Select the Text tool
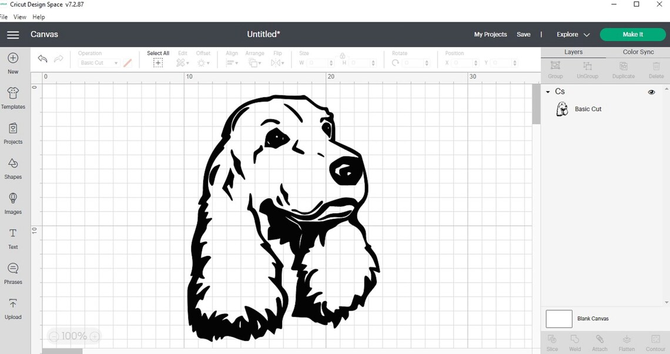Image resolution: width=670 pixels, height=354 pixels. pyautogui.click(x=13, y=238)
